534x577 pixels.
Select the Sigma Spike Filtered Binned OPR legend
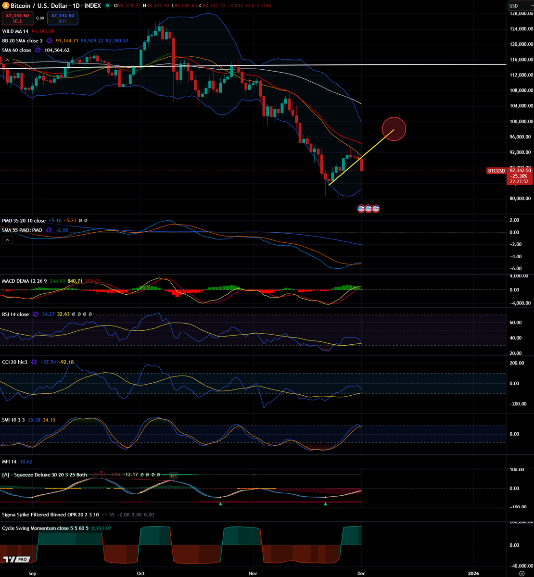click(x=51, y=515)
